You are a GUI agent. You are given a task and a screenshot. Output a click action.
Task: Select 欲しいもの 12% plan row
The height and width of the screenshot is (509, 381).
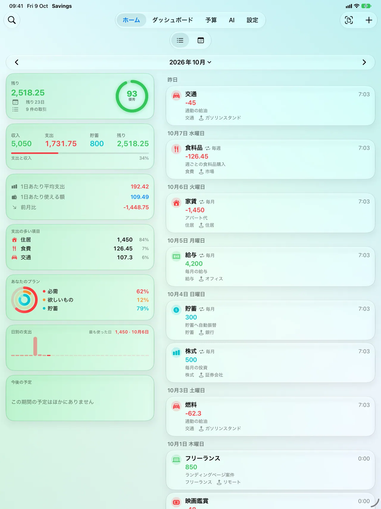96,300
